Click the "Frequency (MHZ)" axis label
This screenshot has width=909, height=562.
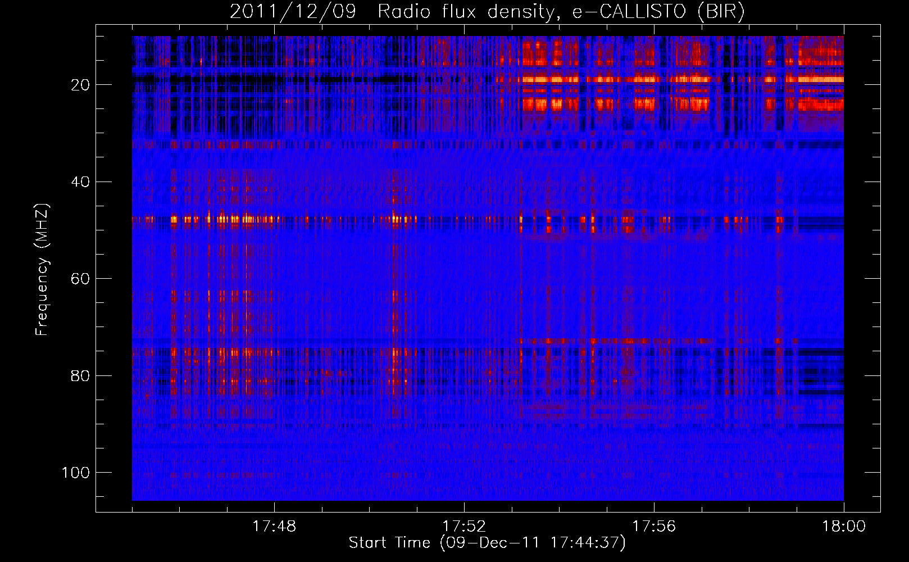click(x=43, y=270)
